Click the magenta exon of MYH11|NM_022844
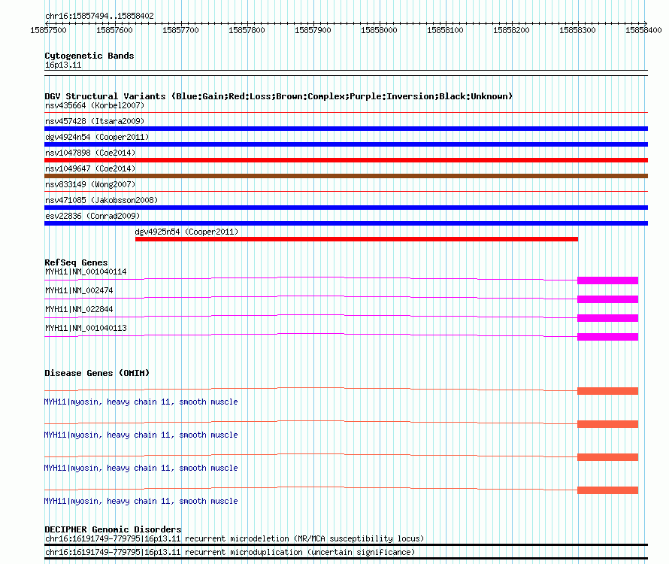669x564 pixels. tap(607, 318)
